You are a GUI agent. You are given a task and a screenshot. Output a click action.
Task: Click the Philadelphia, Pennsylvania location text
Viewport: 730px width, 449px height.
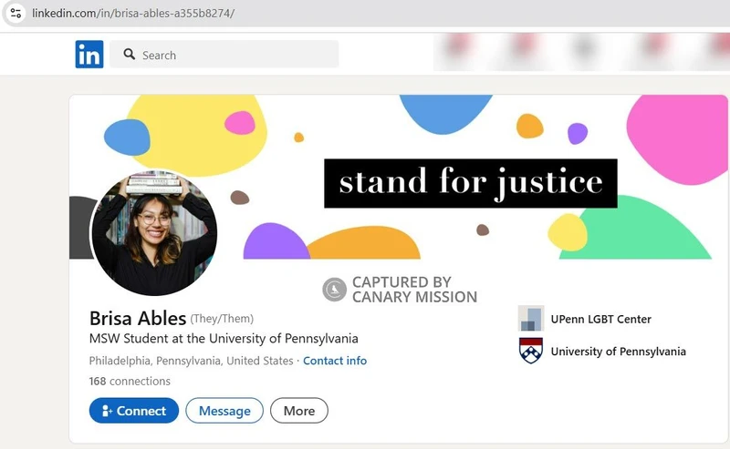tap(191, 361)
